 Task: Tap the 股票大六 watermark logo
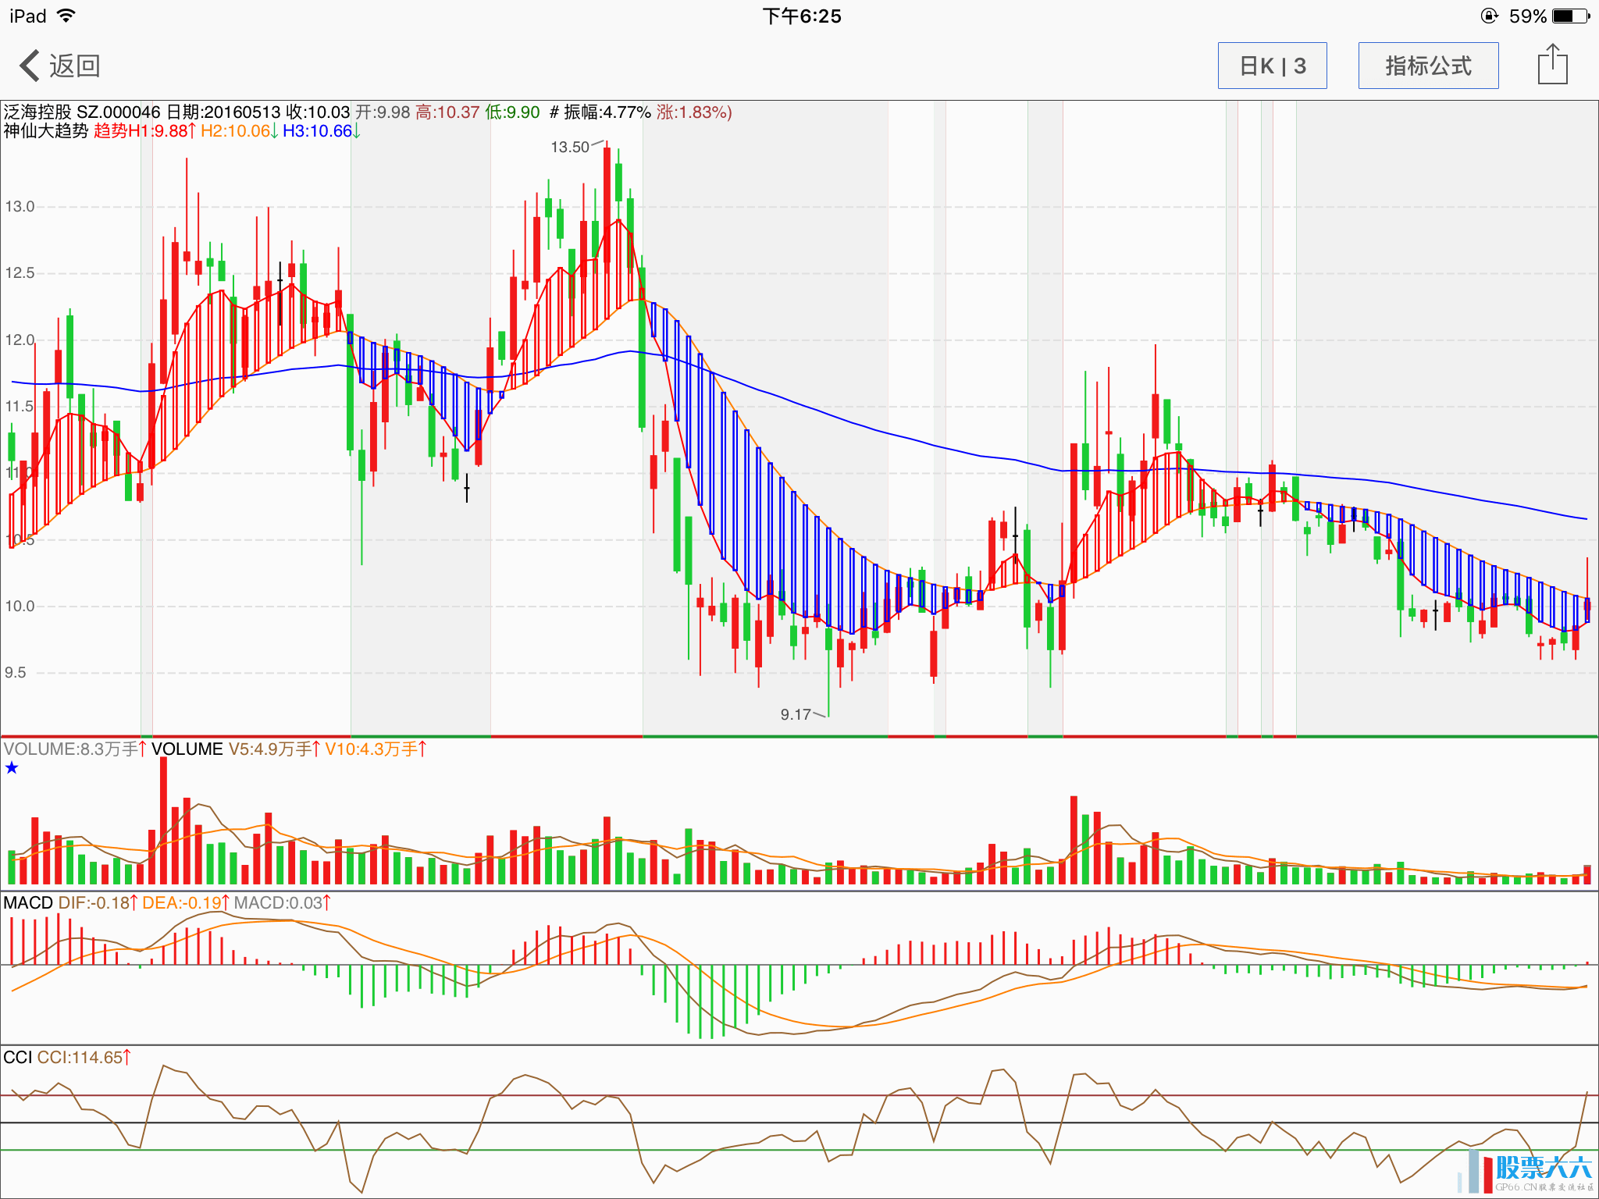[x=1542, y=1169]
